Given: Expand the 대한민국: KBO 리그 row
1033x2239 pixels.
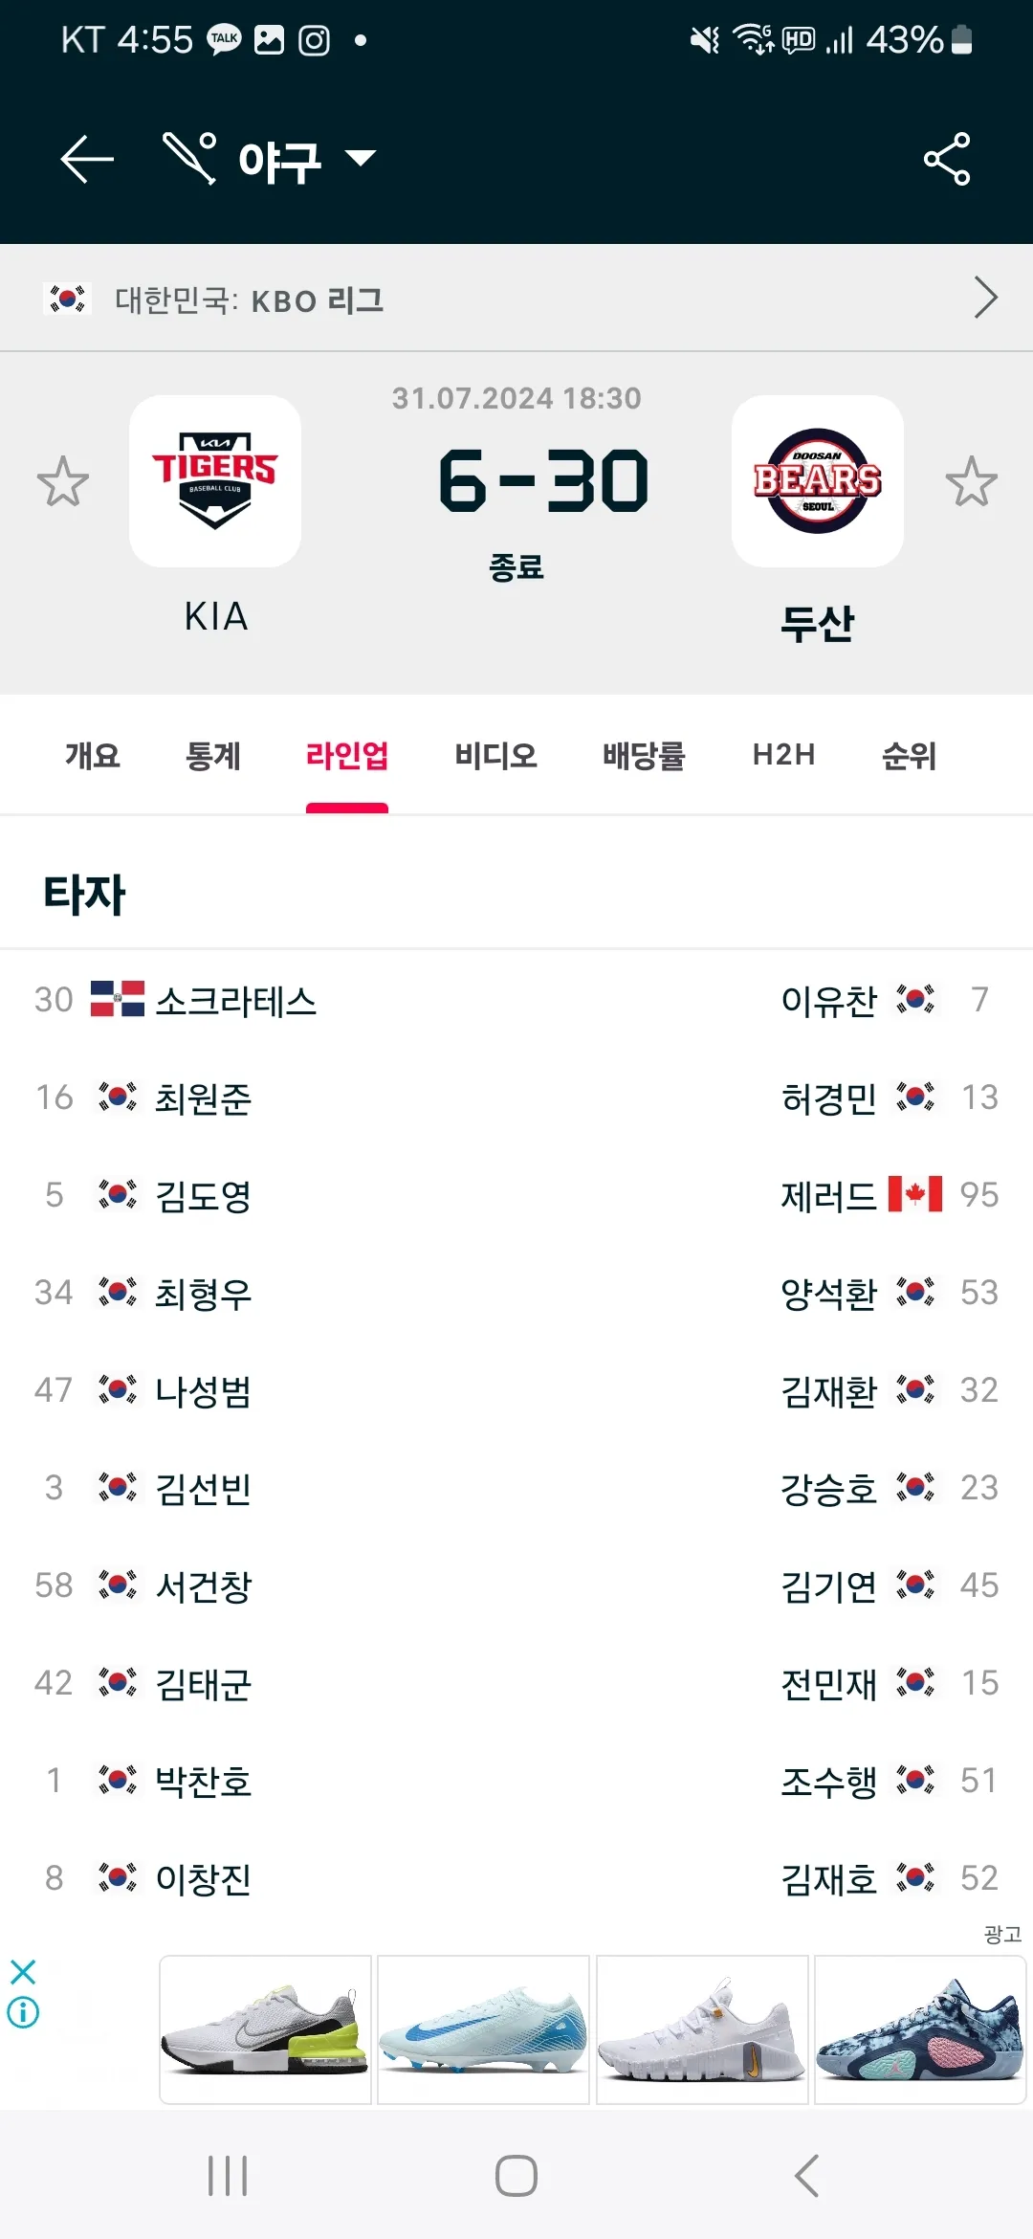Looking at the screenshot, I should pos(516,299).
